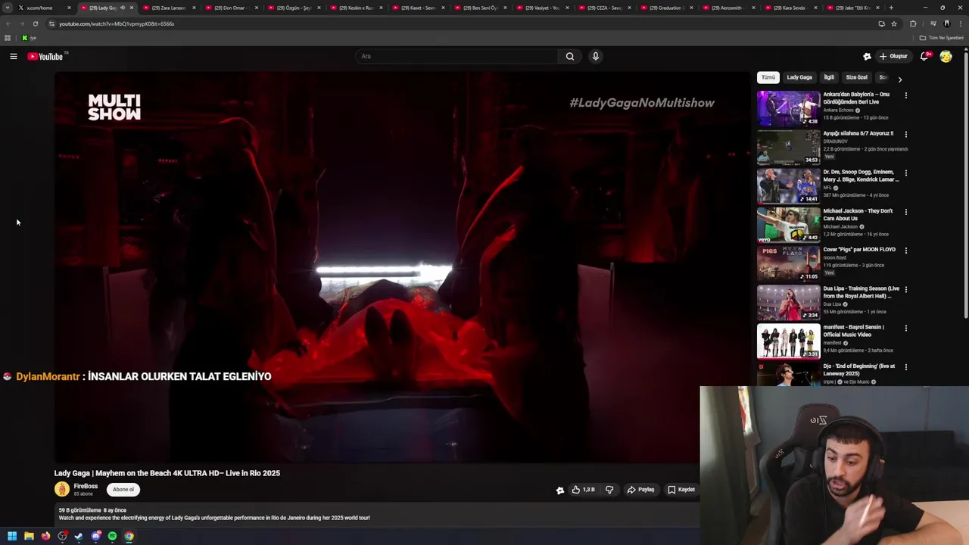Viewport: 969px width, 545px height.
Task: Open manifest Başrol Sensin video thumbnail
Action: (x=788, y=341)
